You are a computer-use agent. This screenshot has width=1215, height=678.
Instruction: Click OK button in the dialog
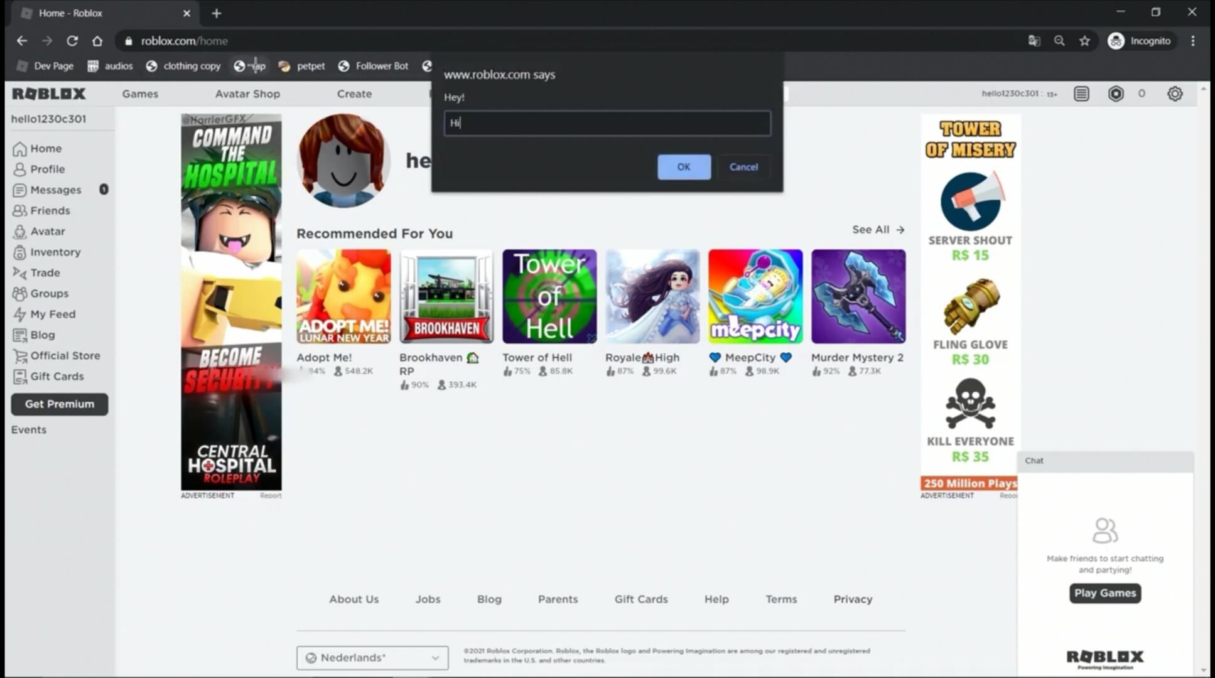point(683,167)
